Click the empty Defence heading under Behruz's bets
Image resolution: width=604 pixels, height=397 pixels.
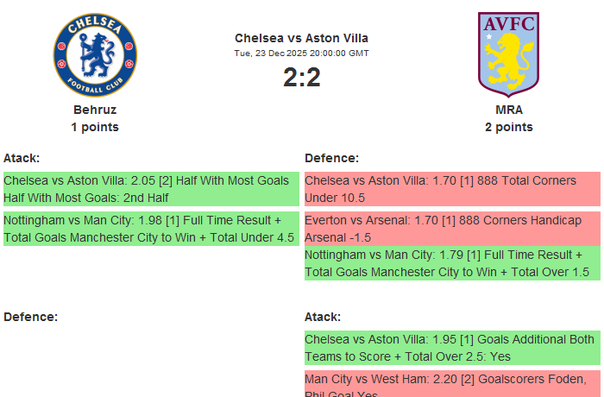point(30,317)
